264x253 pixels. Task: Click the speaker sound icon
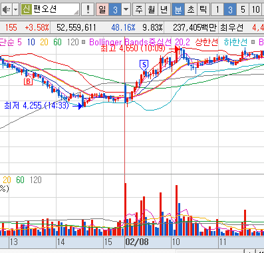coord(7,9)
